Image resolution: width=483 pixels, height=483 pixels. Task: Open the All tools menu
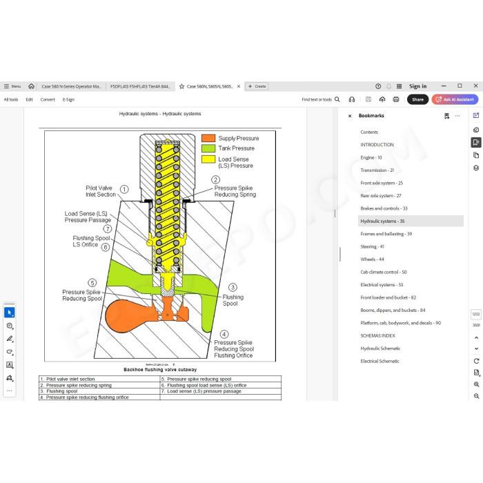tap(11, 99)
